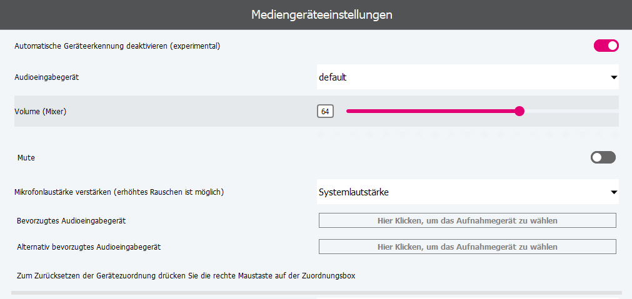Toggle off the automatic device detection switch
This screenshot has width=632, height=299.
[606, 46]
